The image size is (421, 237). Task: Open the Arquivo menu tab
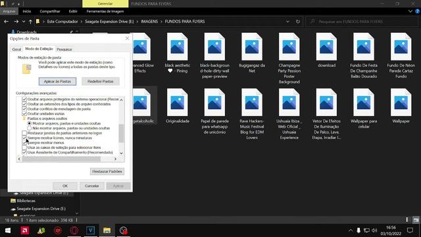pos(9,11)
